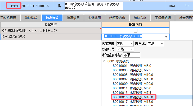Select 80010001 混合砂浆 M5.0
This screenshot has height=106, width=193.
(x=132, y=66)
